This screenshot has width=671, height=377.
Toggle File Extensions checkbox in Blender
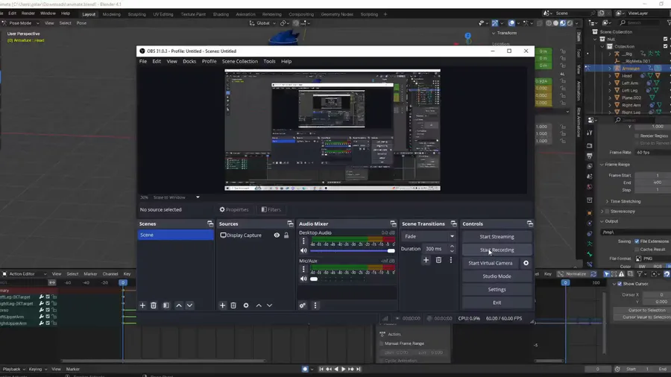[637, 241]
